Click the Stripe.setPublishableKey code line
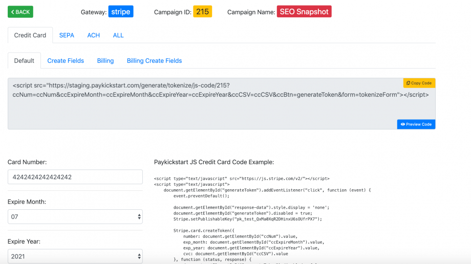The width and height of the screenshot is (471, 264). [247, 219]
